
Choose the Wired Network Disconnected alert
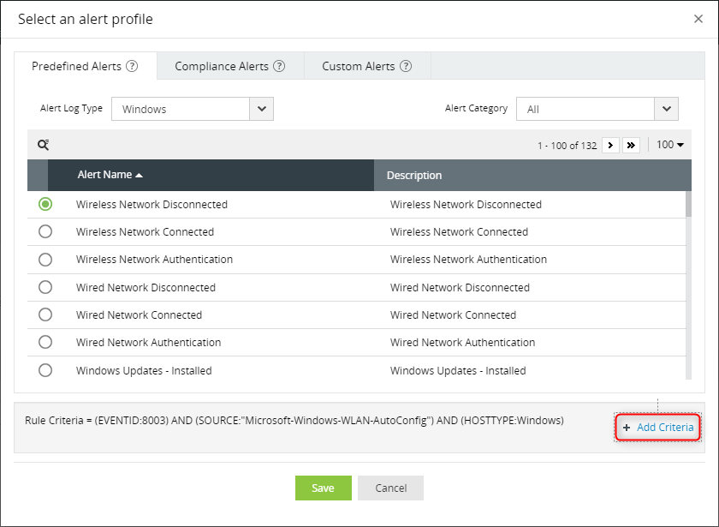coord(45,287)
